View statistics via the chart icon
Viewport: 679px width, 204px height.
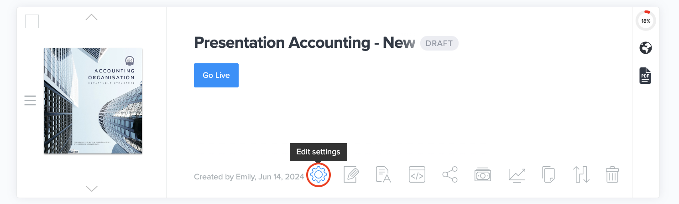(517, 175)
